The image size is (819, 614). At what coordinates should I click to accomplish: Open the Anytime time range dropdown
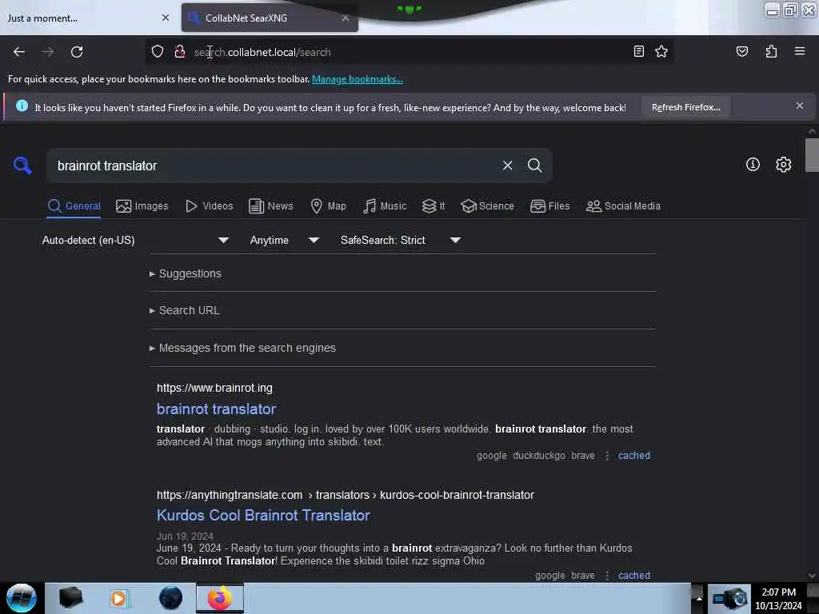(x=284, y=240)
